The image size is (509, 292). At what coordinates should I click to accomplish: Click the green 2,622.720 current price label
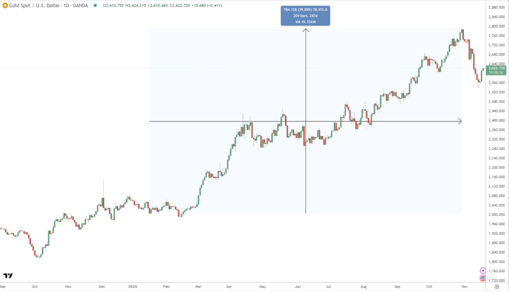click(x=496, y=68)
